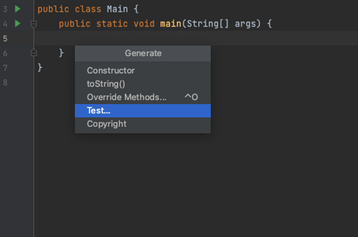Click the fold end marker on line 6

[x=34, y=53]
